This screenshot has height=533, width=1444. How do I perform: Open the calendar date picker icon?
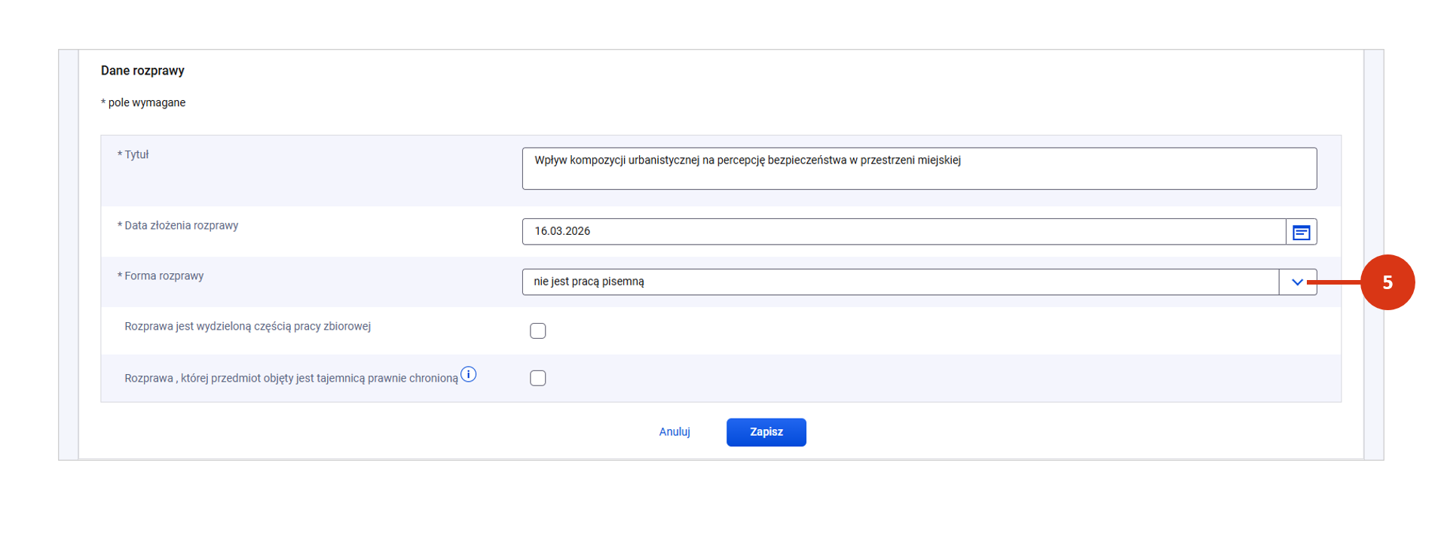coord(1301,233)
